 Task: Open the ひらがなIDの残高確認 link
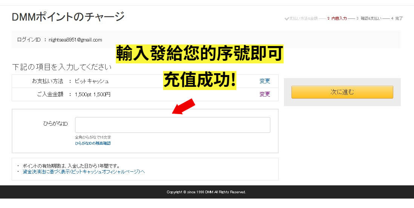pyautogui.click(x=93, y=143)
